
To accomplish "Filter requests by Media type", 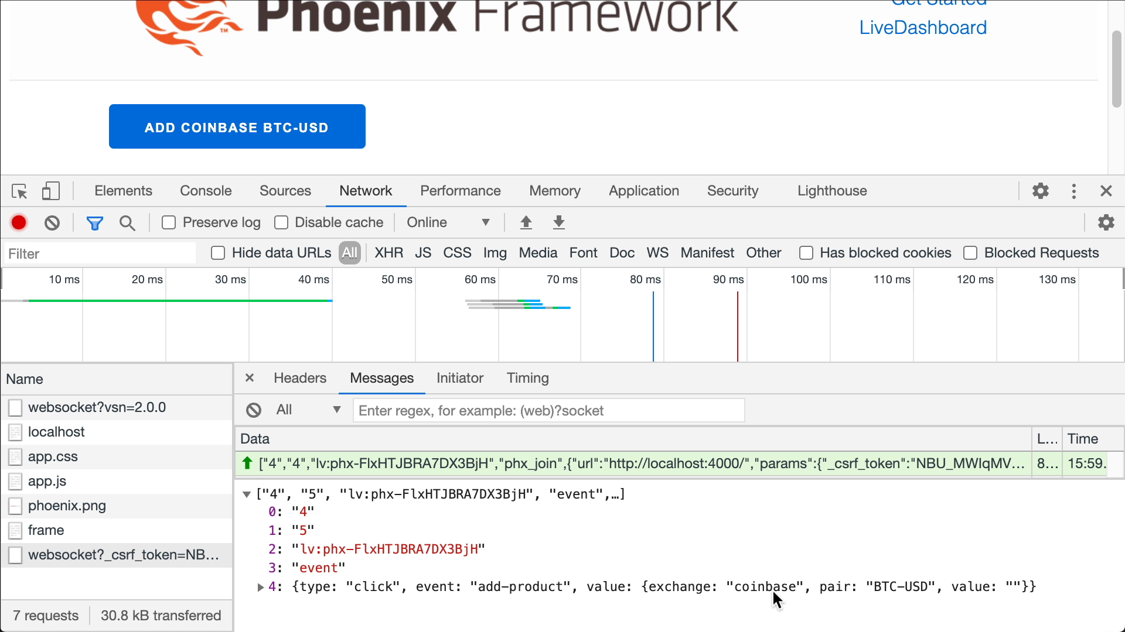I will (x=538, y=253).
